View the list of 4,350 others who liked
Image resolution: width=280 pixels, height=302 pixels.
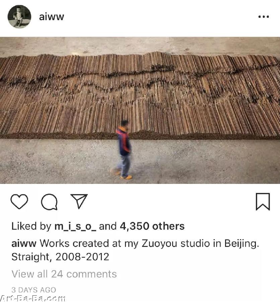152,226
